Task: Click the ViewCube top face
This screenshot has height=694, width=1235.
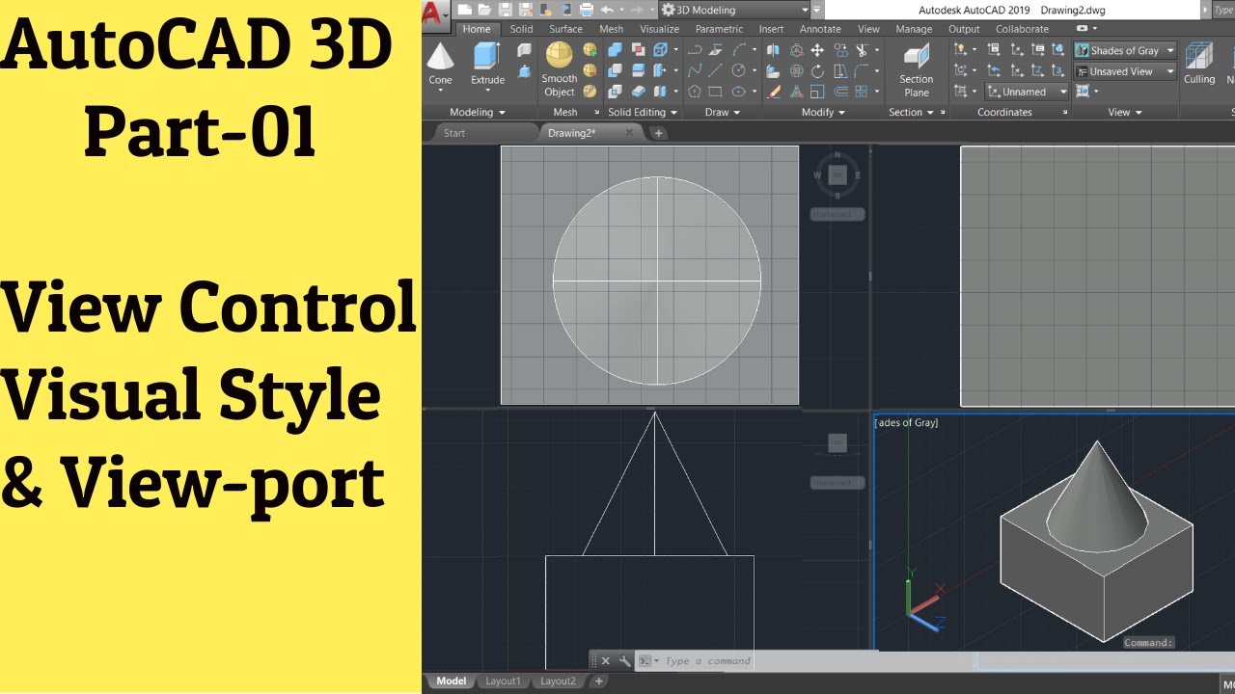Action: (x=837, y=174)
